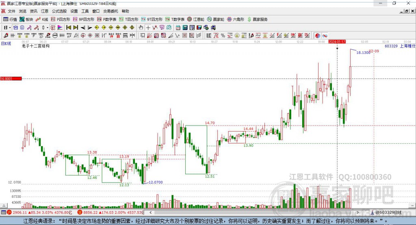Open 赢家服务 services
416x225 pixels.
pos(257,19)
